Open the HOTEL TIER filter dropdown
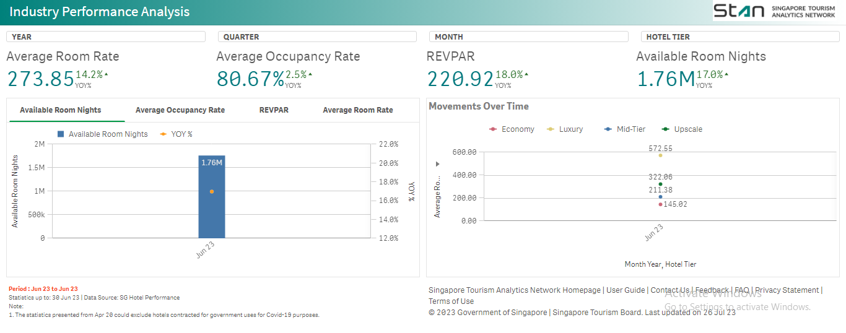Image resolution: width=846 pixels, height=333 pixels. coord(740,37)
